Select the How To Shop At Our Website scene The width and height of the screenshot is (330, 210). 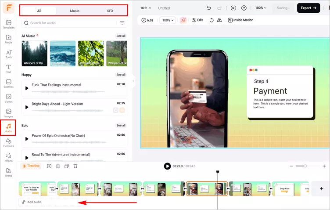[x=37, y=189]
